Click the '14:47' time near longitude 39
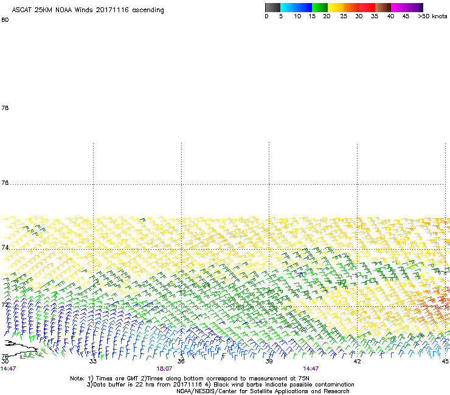Viewport: 450px width, 395px height. coord(311,369)
